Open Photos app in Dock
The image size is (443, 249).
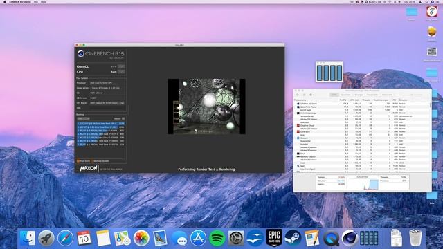[141, 238]
